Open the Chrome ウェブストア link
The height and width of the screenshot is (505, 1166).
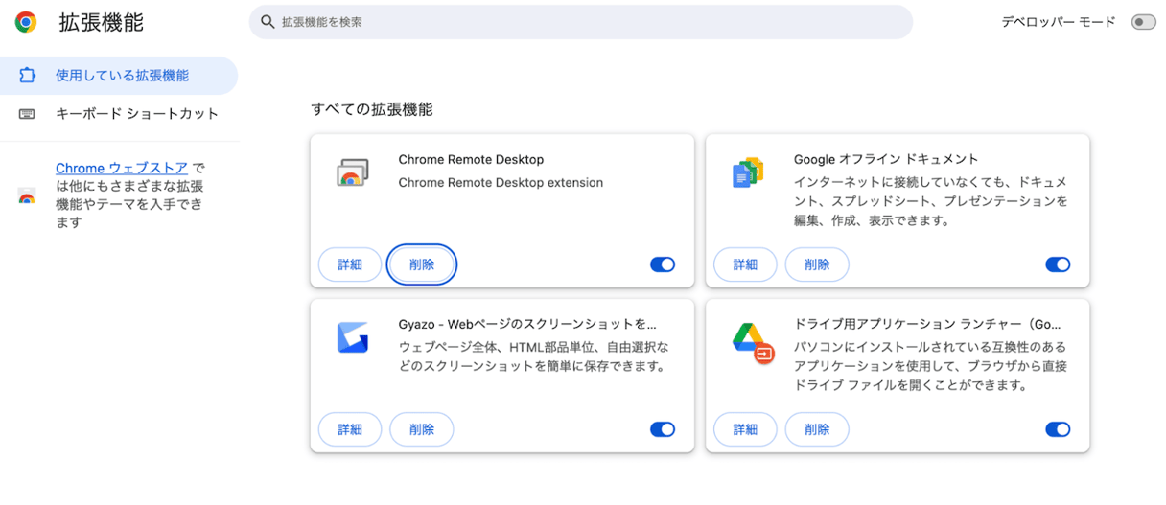pos(120,168)
